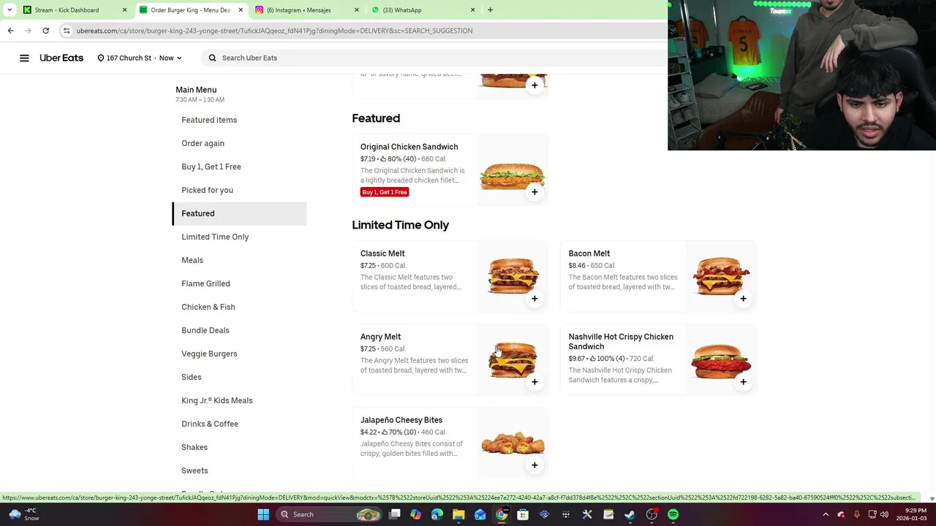Open the volume control in system tray

pos(884,514)
